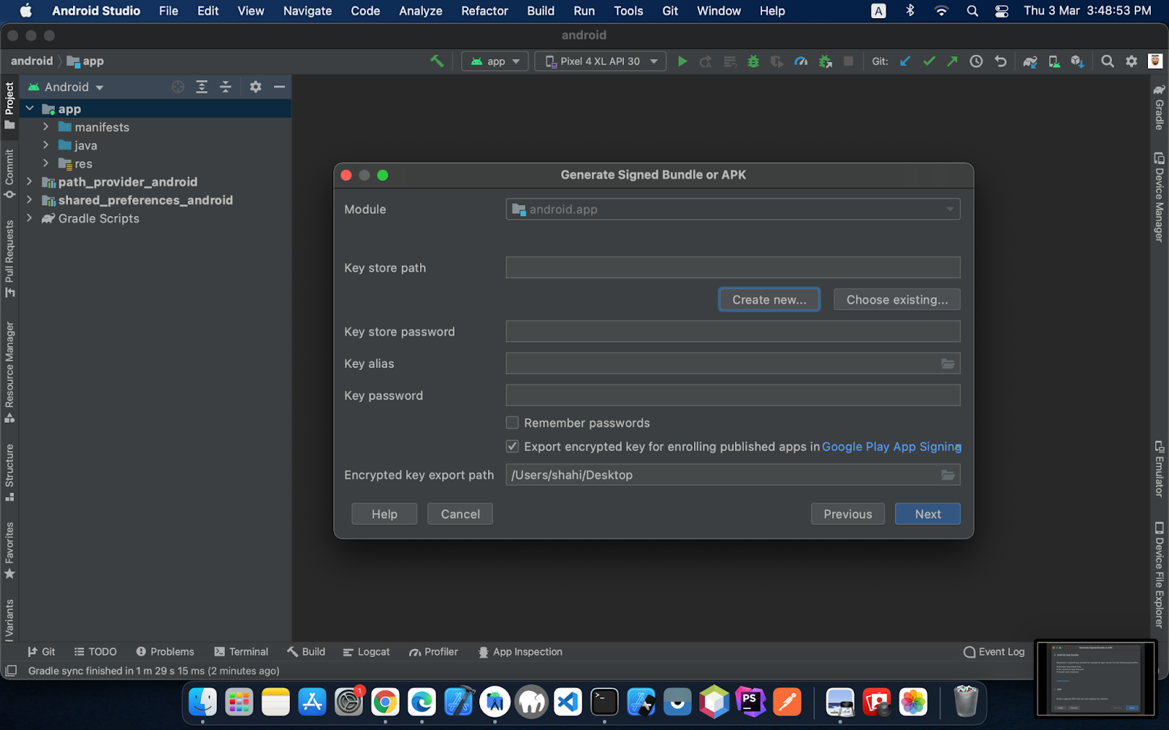Expand the Gradle Scripts tree node
This screenshot has height=730, width=1169.
coord(29,218)
